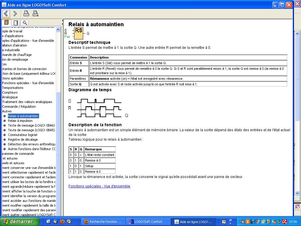
Task: Select 'stantes et bornes de connexion' entry
Action: click(x=24, y=69)
